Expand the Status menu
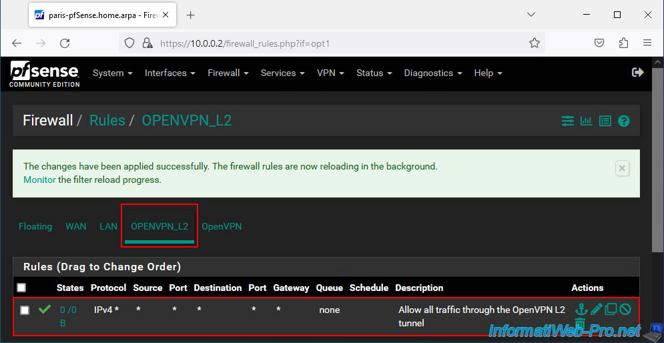This screenshot has width=664, height=343. pyautogui.click(x=374, y=73)
